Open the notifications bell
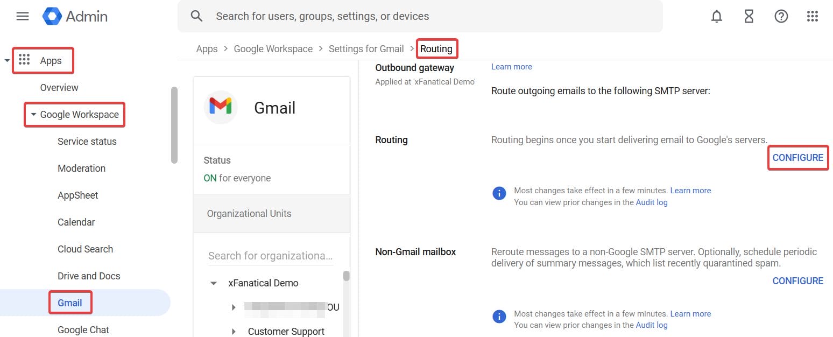Image resolution: width=833 pixels, height=337 pixels. click(716, 16)
